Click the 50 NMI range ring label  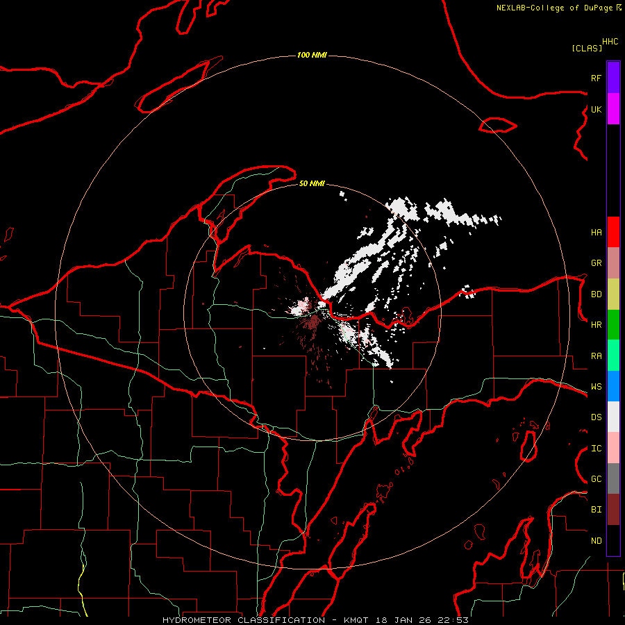pos(312,184)
